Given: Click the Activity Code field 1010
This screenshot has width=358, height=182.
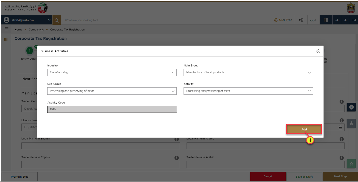Looking at the screenshot, I should [112, 109].
